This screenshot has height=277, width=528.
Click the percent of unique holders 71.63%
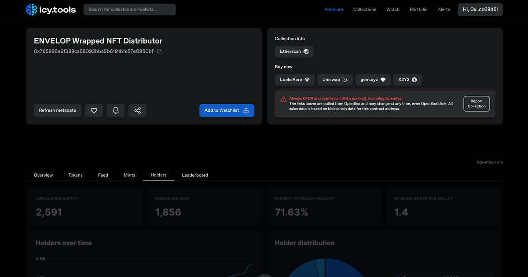[291, 212]
